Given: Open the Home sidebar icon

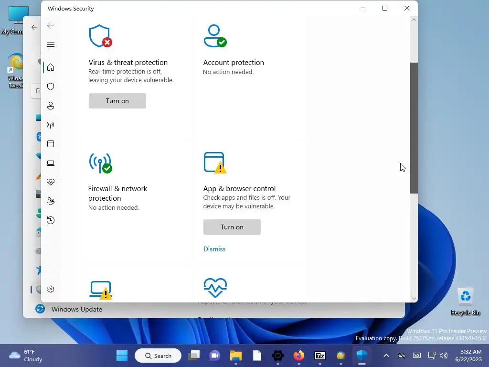Looking at the screenshot, I should (x=51, y=67).
